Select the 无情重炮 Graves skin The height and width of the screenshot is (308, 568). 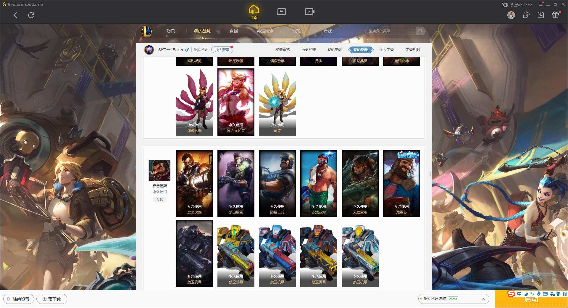pyautogui.click(x=360, y=183)
